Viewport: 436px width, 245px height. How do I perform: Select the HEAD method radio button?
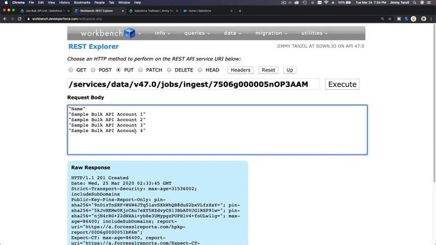tap(200, 69)
